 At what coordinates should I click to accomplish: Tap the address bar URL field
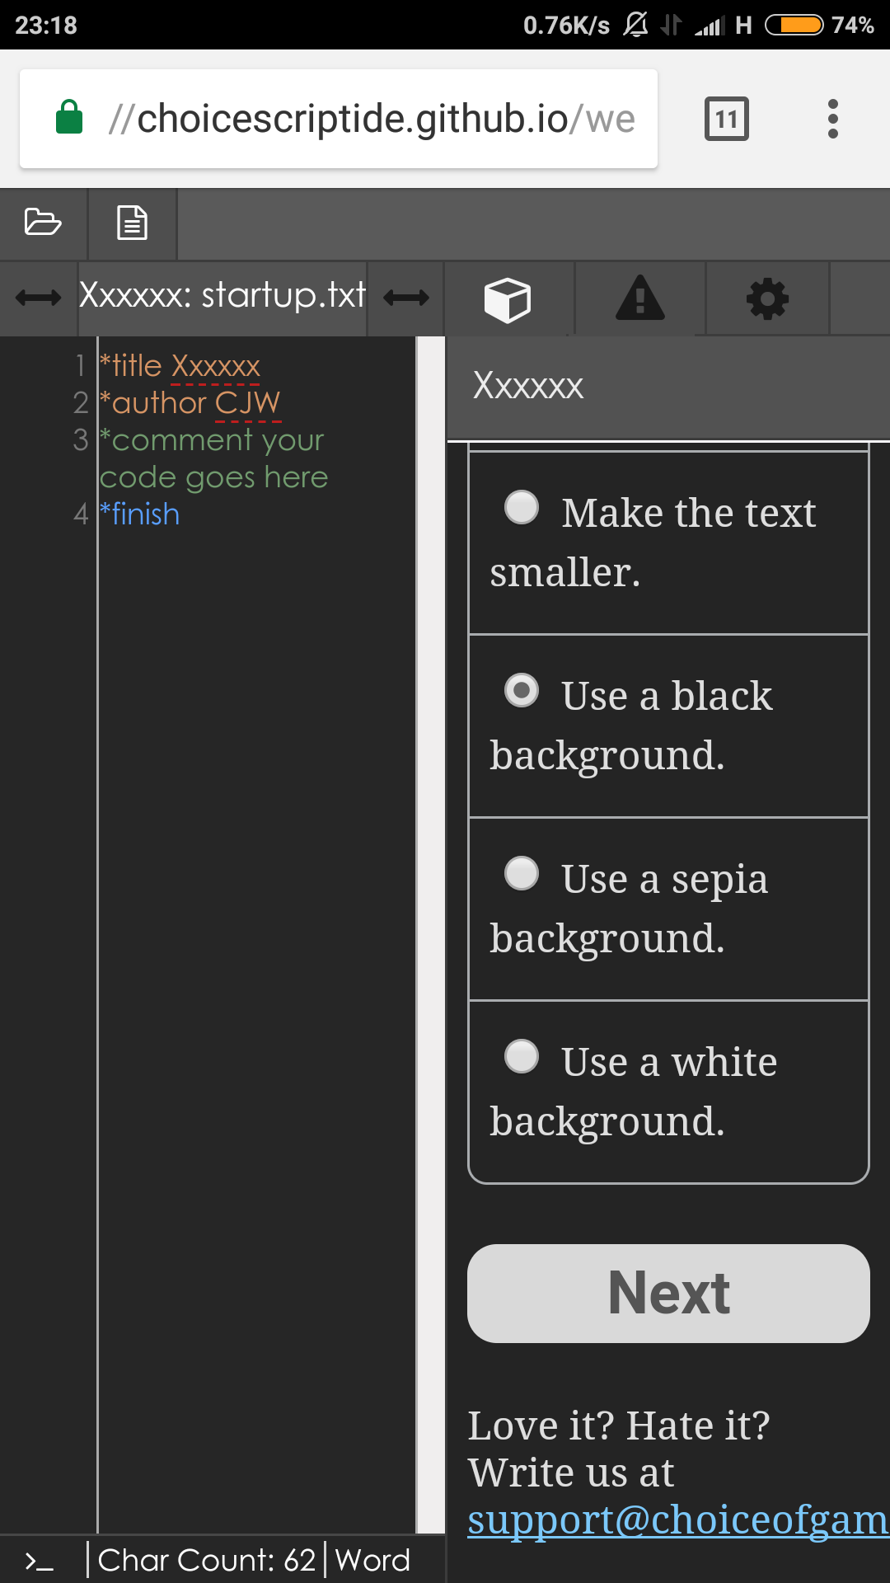(371, 119)
